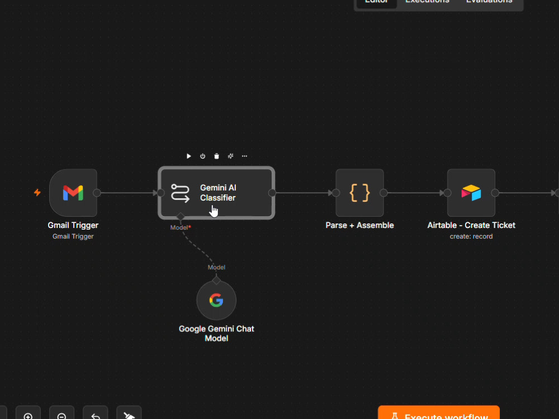Image resolution: width=559 pixels, height=419 pixels.
Task: Click the 'Model' label above Google node
Action: (x=216, y=267)
